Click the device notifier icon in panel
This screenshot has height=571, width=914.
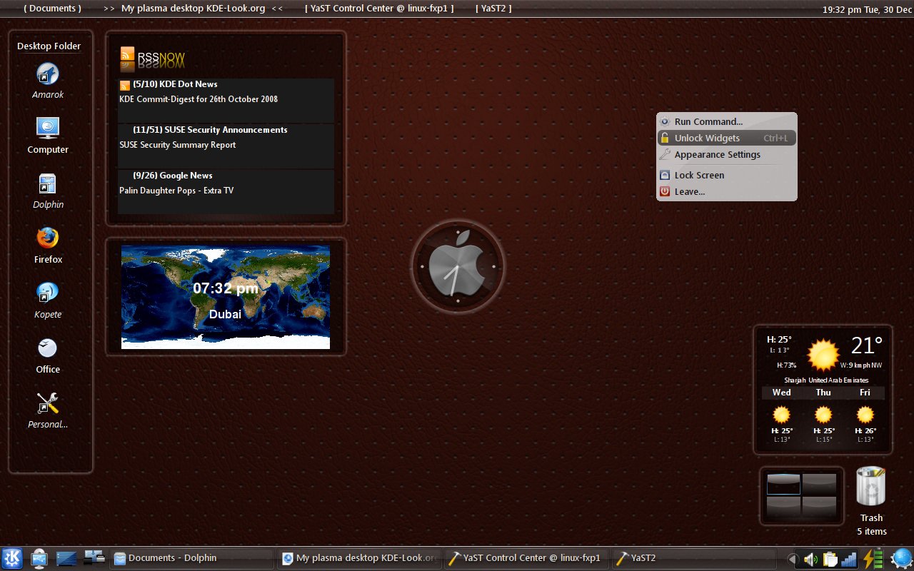click(39, 558)
